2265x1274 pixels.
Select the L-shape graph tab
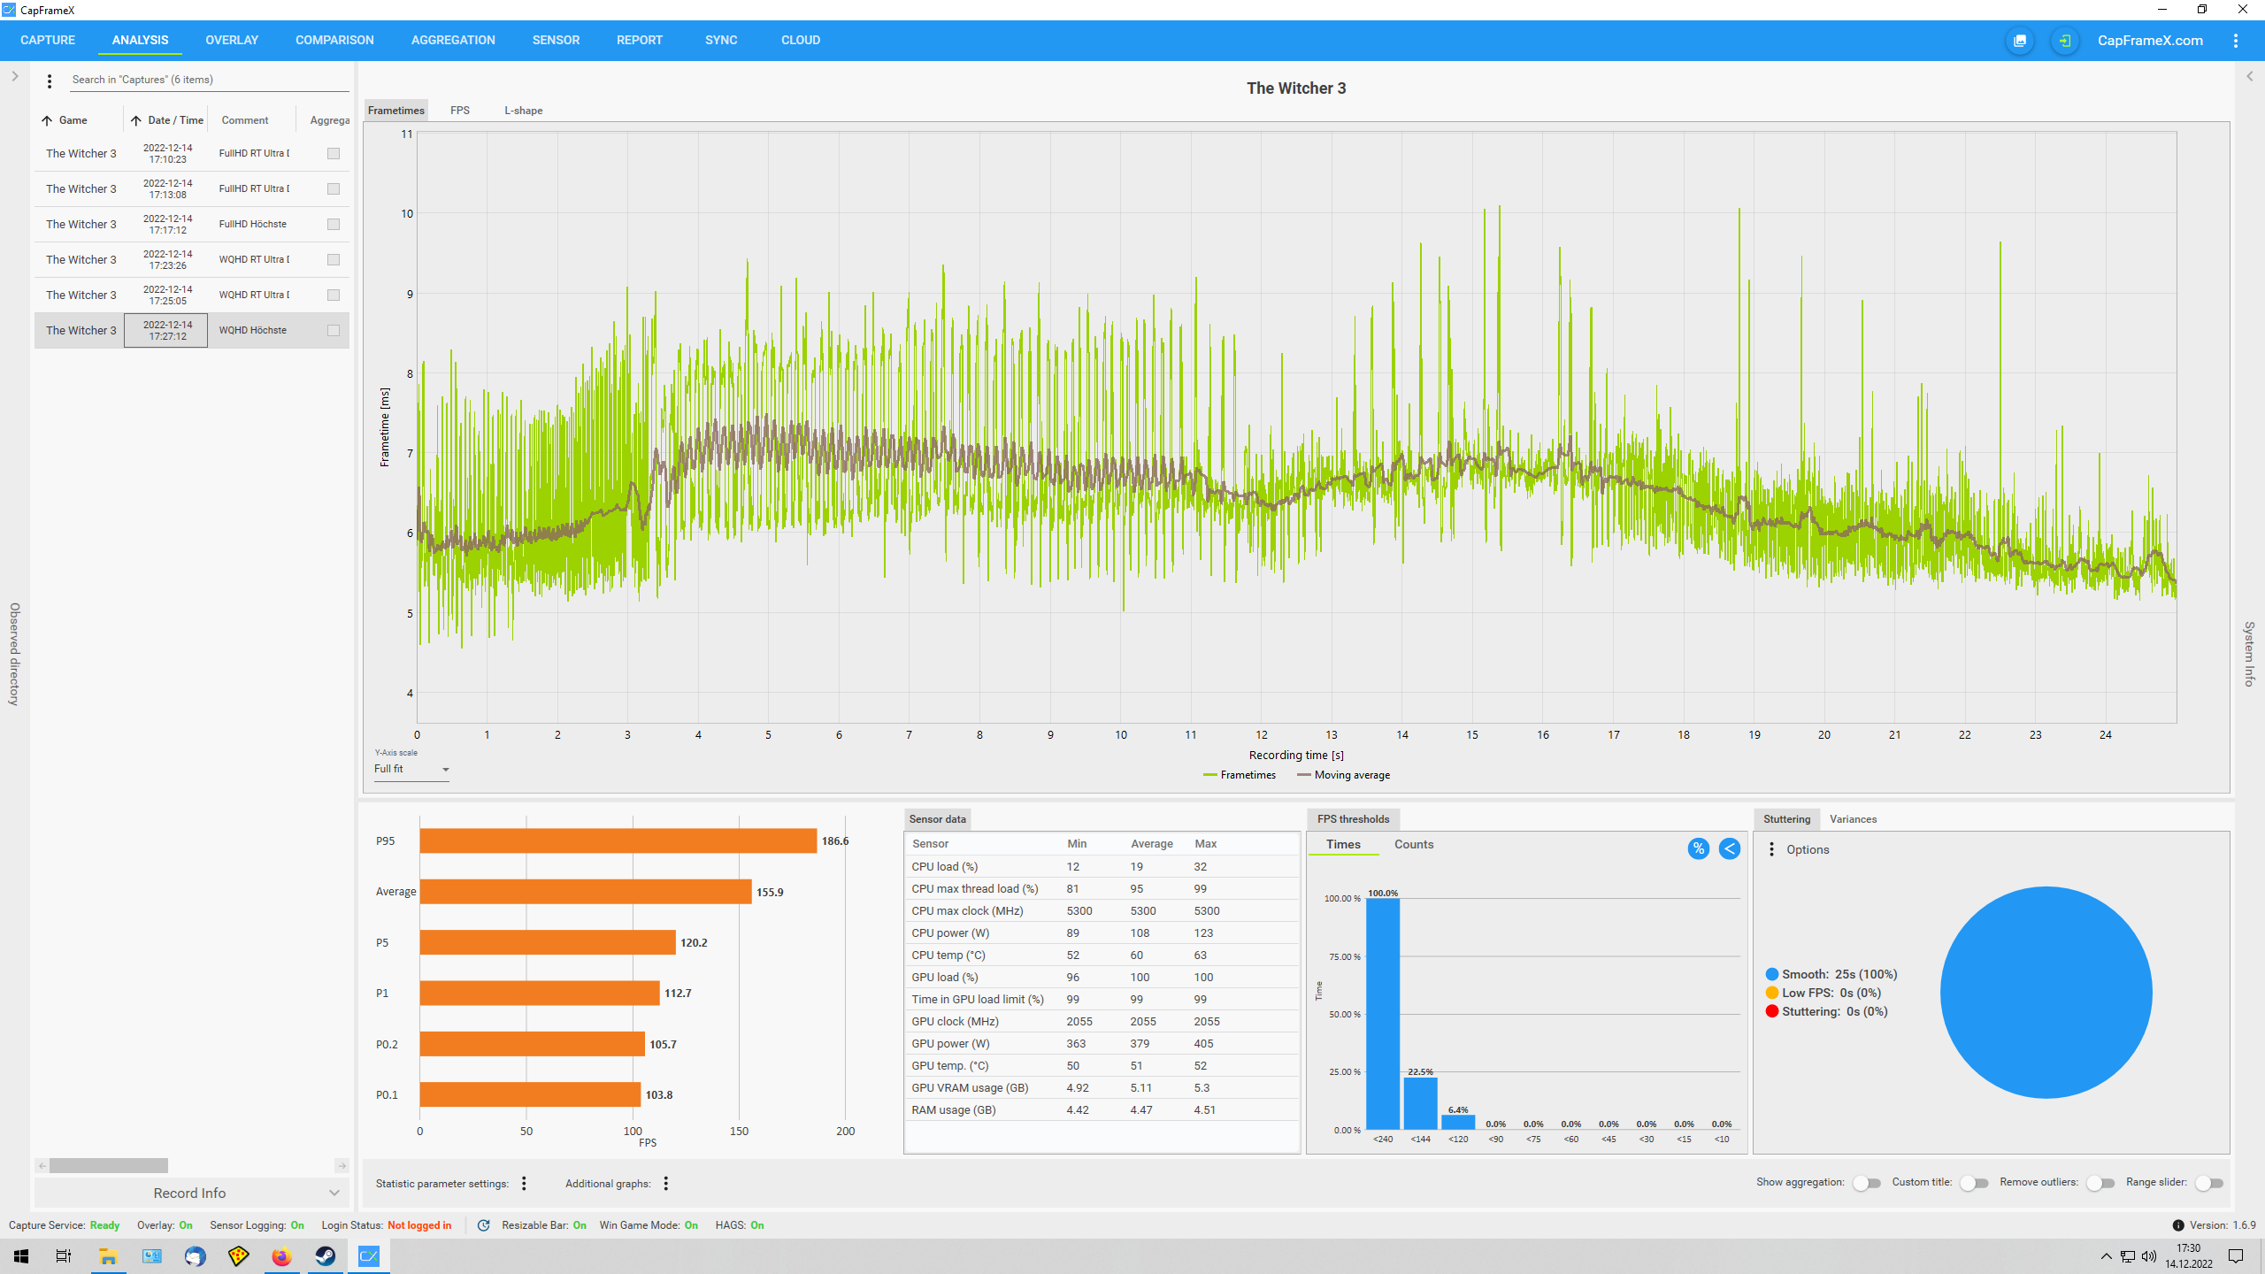pos(523,111)
